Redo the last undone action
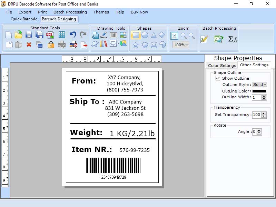 tap(83, 35)
